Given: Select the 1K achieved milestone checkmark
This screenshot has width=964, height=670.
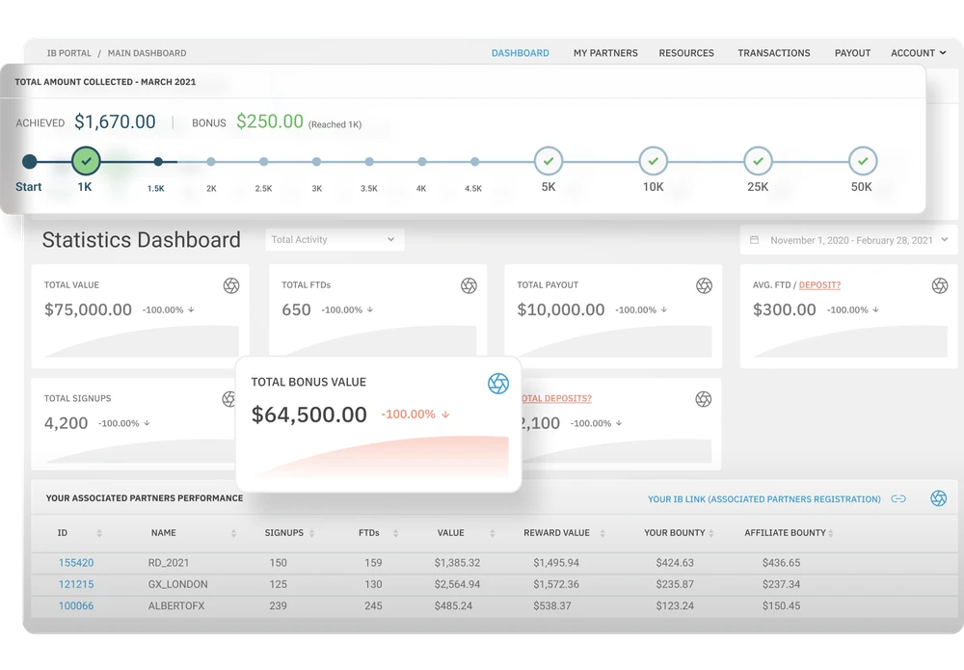Looking at the screenshot, I should pyautogui.click(x=86, y=161).
